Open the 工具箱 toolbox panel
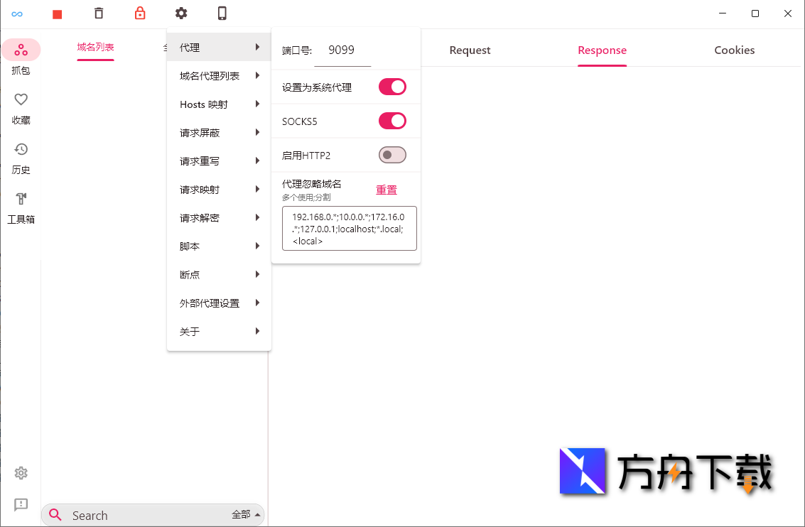Screen dimensions: 805x527 [x=21, y=208]
